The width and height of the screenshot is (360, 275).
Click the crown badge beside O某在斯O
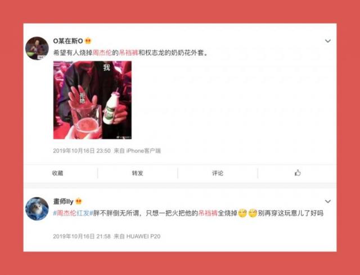88,41
